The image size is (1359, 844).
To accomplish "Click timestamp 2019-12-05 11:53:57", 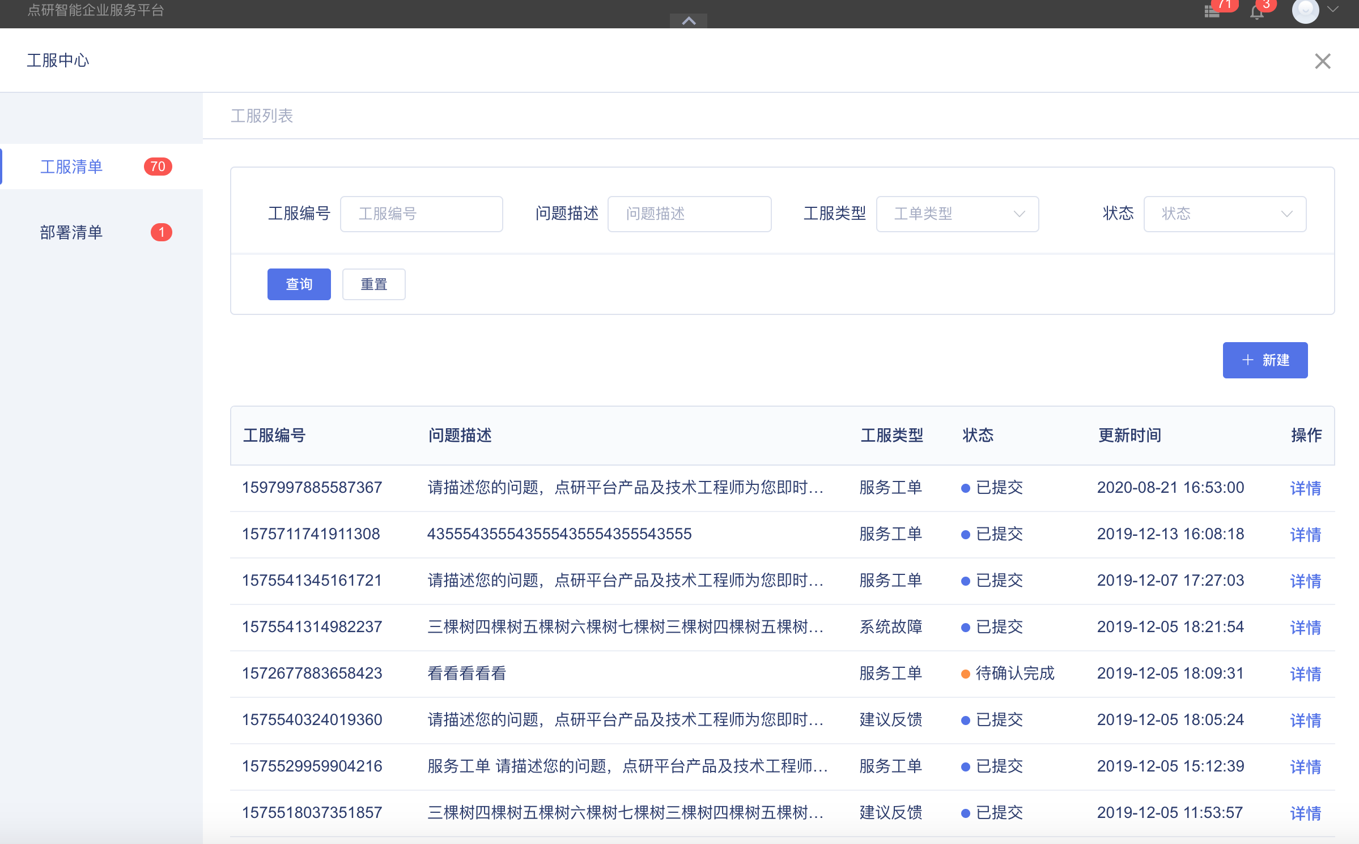I will pyautogui.click(x=1170, y=813).
